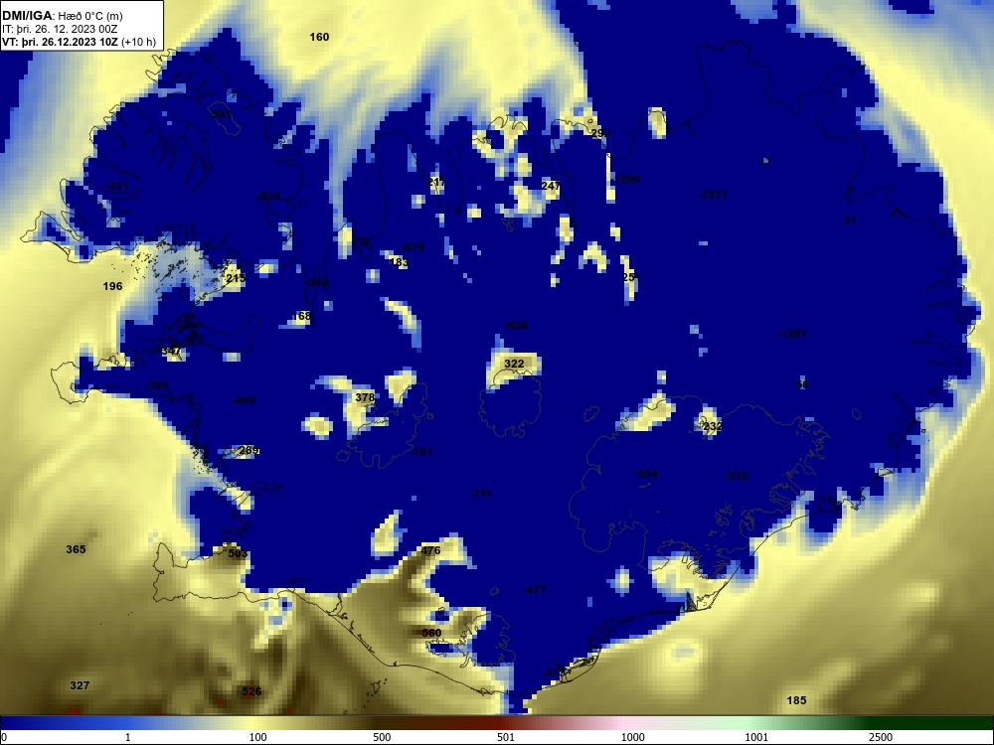Click the initial time line 'IT: þri. 26. 12. 2023 00Z'
This screenshot has height=745, width=994.
point(60,29)
